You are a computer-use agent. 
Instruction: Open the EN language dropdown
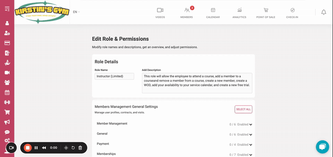[x=76, y=12]
